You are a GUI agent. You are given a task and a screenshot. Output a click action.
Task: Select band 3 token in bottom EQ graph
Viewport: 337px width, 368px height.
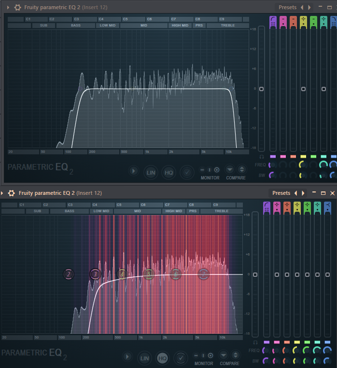[95, 274]
